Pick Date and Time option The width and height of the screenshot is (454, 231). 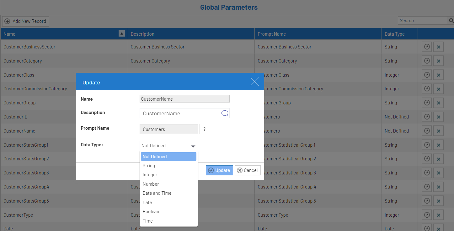157,193
